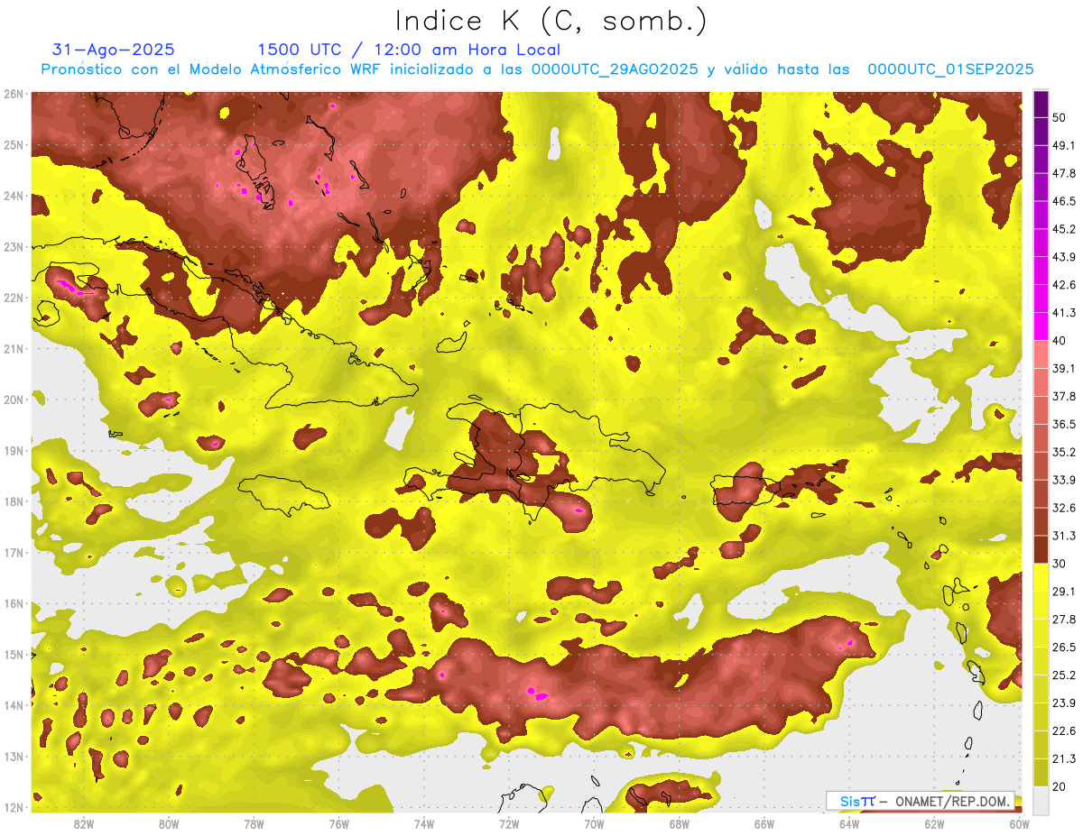Click the colorbar value "20"
The height and width of the screenshot is (836, 1083).
(x=1060, y=786)
